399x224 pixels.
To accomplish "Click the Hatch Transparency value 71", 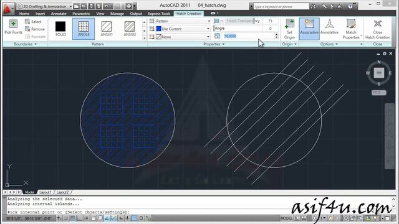I will 270,21.
